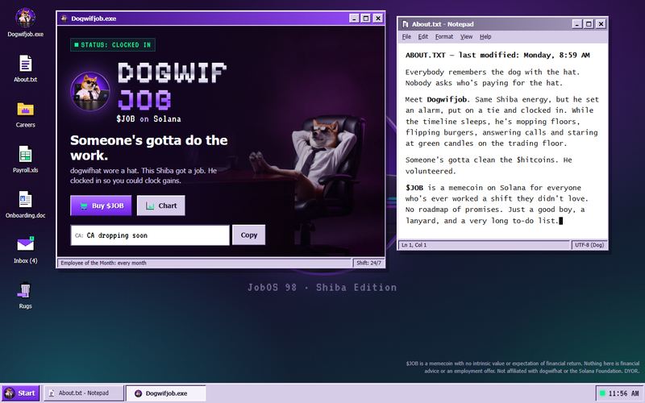
Task: Switch to About.txt - Notepad taskbar item
Action: click(84, 393)
